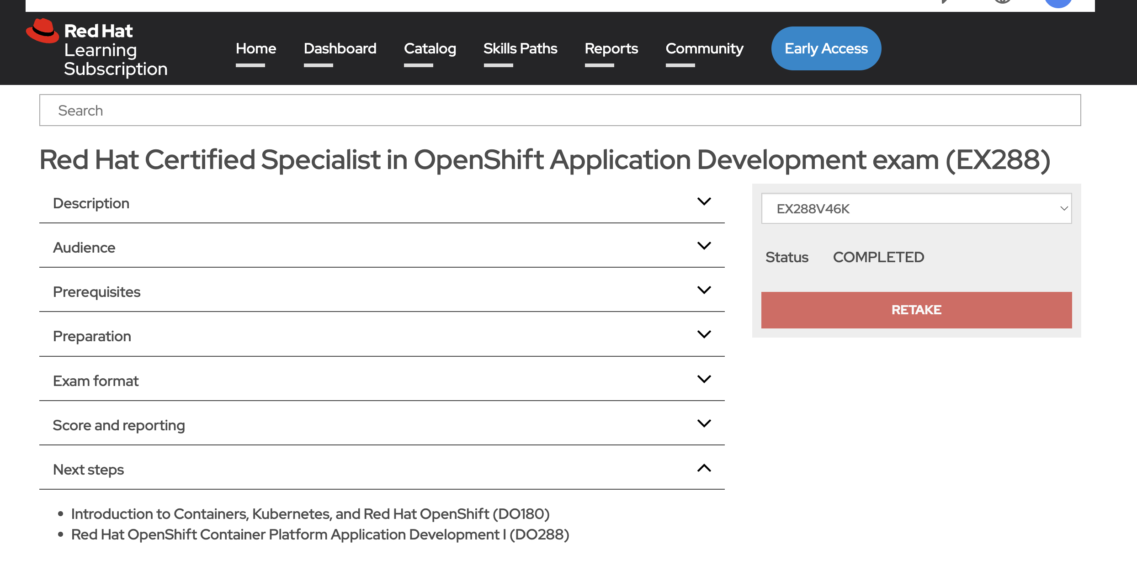
Task: Expand the Score and reporting chevron
Action: click(704, 423)
